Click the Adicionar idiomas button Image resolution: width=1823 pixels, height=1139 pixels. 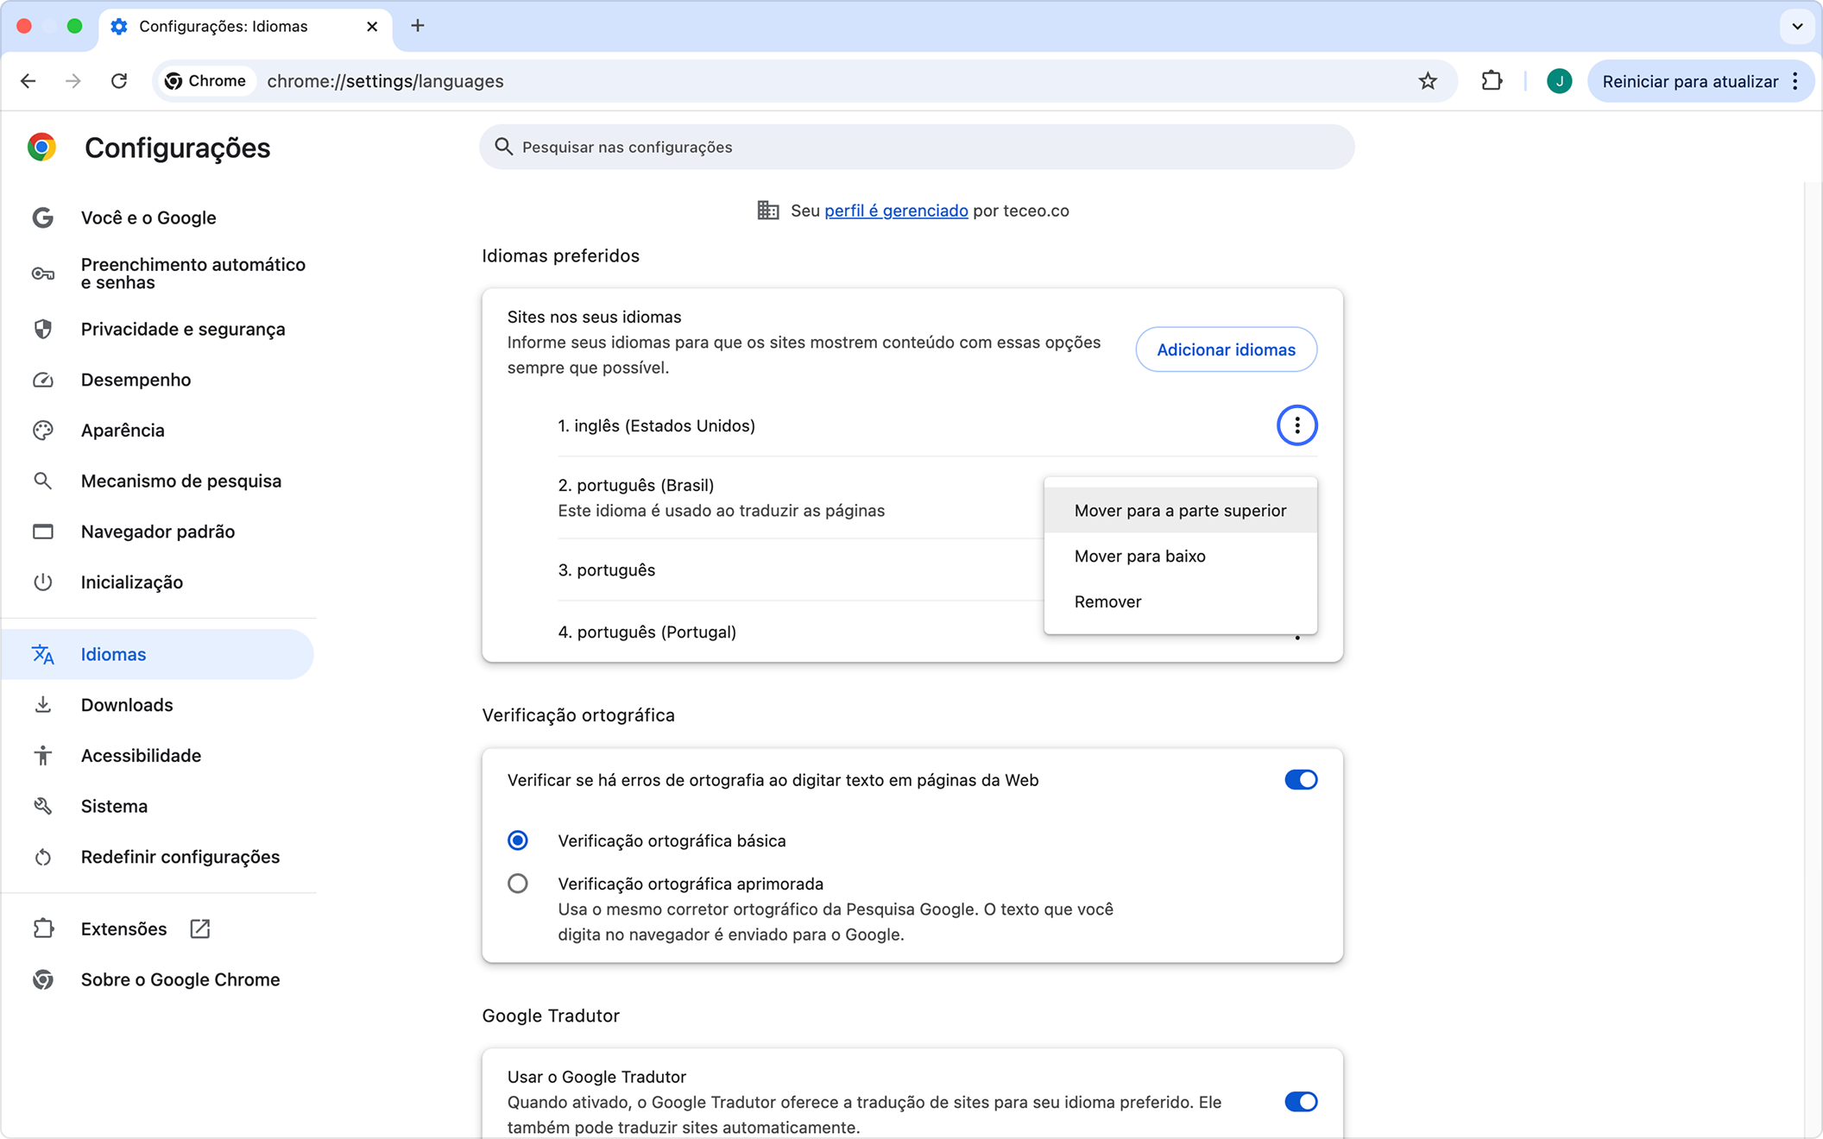1226,349
